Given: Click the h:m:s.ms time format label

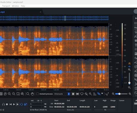Looking at the screenshot, I should click(70, 110).
